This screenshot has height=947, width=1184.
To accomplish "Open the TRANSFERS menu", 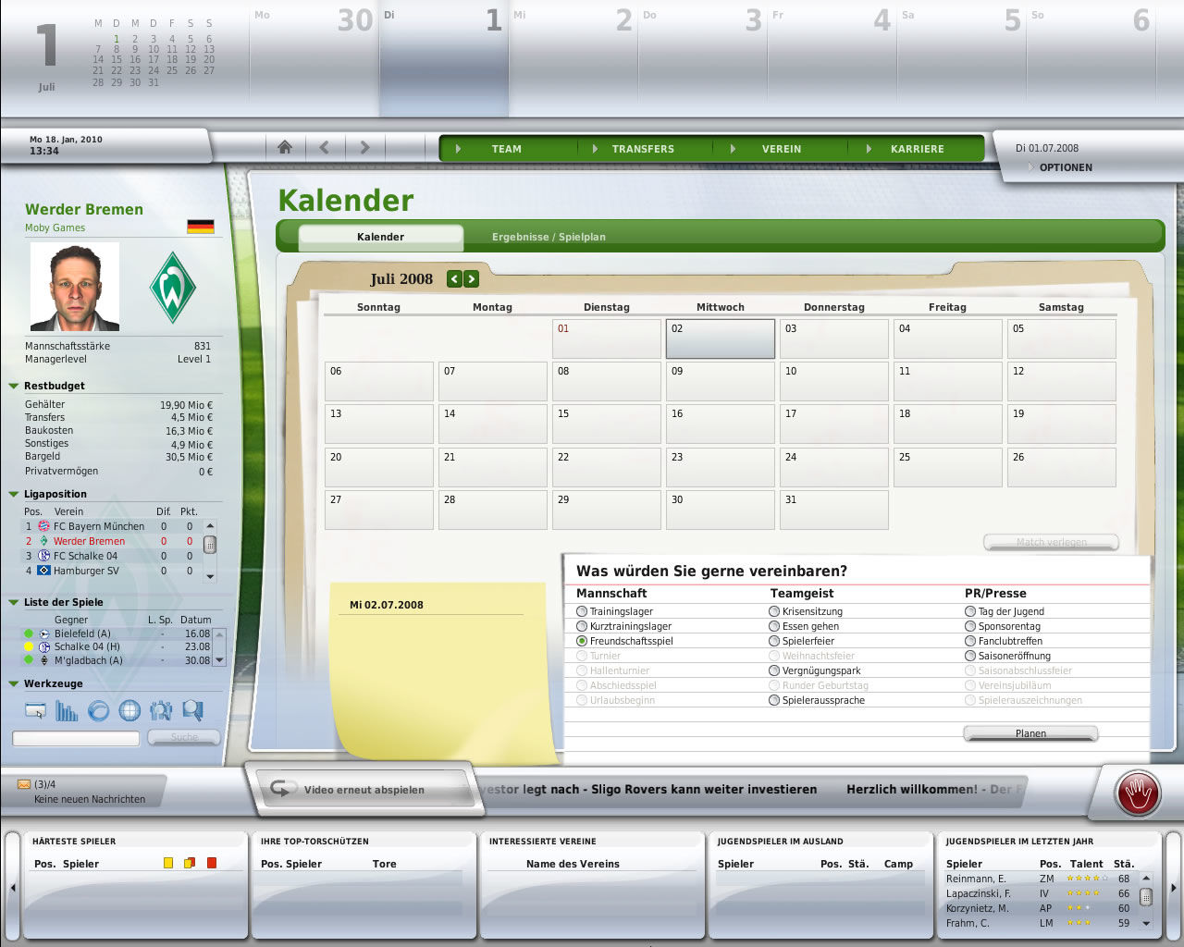I will [643, 148].
